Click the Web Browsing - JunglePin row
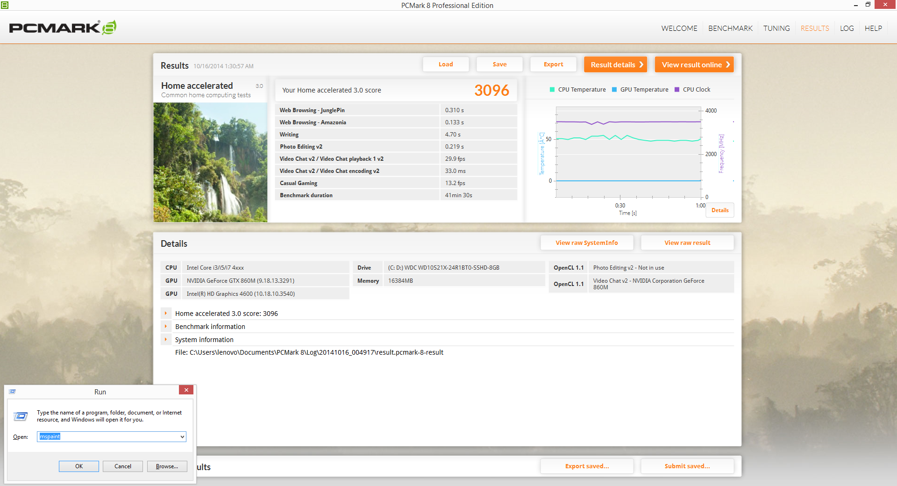Viewport: 897px width, 486px height. coord(396,110)
